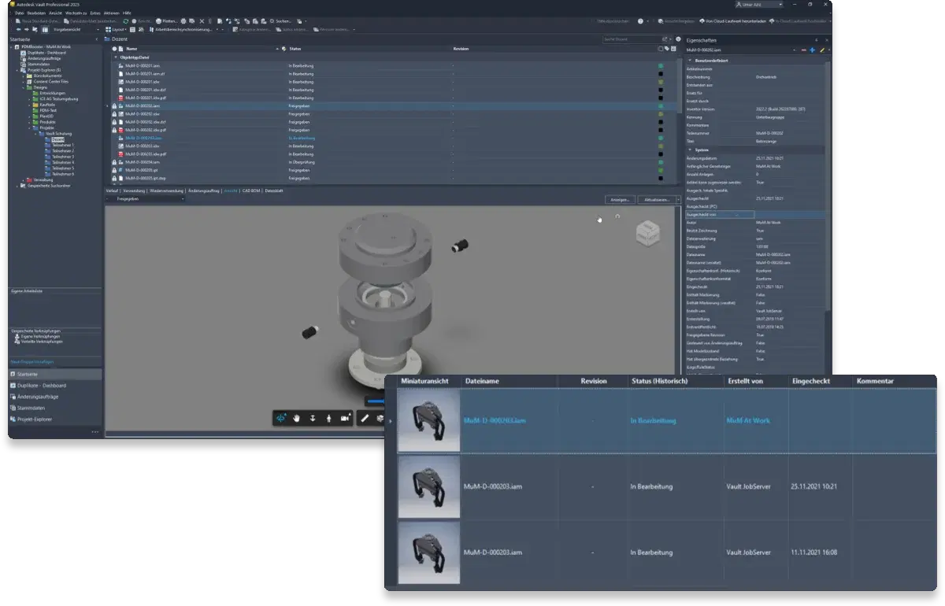Select file MuM-D-000201.idw.pdf
This screenshot has height=606, width=945.
point(146,98)
